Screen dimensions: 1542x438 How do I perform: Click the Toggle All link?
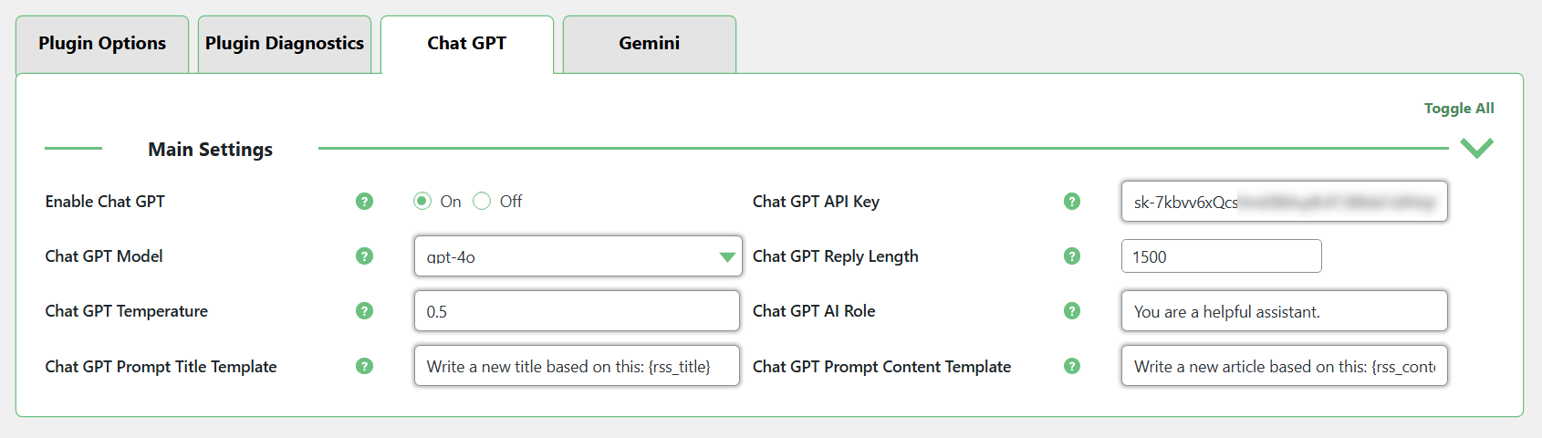point(1459,109)
